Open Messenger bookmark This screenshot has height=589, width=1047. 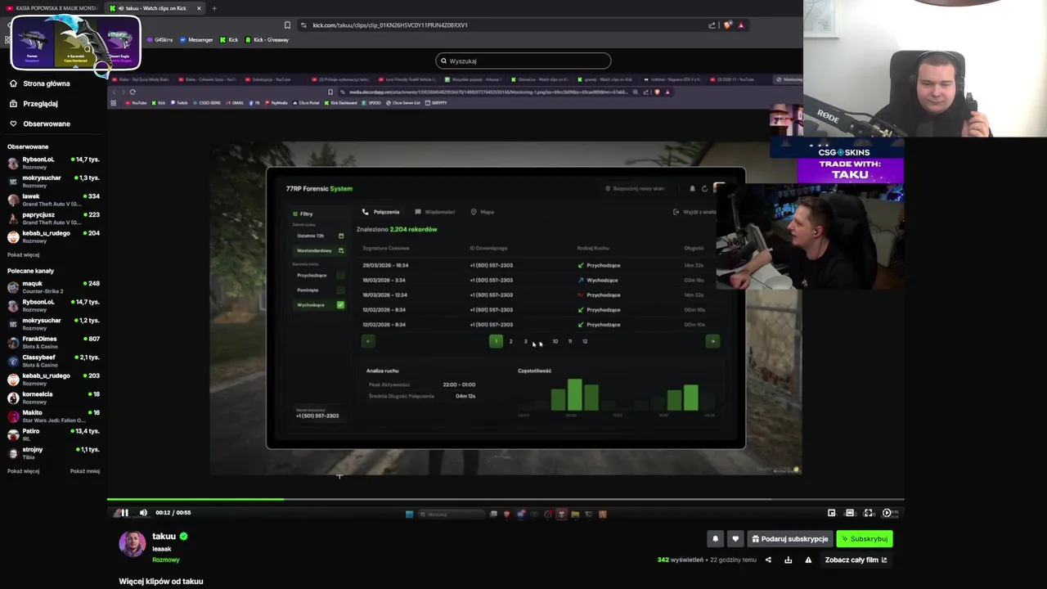196,39
